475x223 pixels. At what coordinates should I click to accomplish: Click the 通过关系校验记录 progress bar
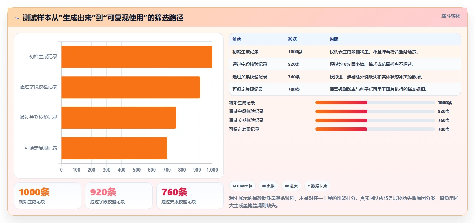tap(375, 120)
